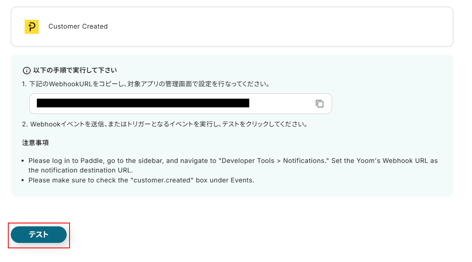Click step 1 text about copying the WebhookURL

tap(146, 84)
